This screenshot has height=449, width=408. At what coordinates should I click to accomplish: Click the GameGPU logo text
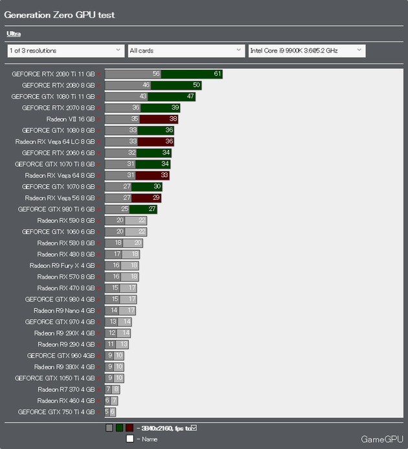coord(382,439)
